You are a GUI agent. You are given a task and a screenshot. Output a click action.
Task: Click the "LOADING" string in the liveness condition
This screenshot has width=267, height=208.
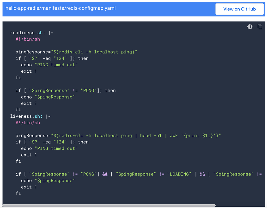click(179, 174)
